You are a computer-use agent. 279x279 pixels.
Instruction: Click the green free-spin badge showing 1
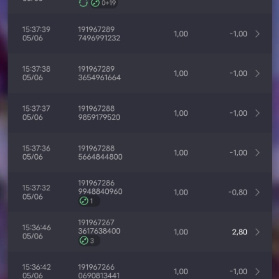(89, 201)
